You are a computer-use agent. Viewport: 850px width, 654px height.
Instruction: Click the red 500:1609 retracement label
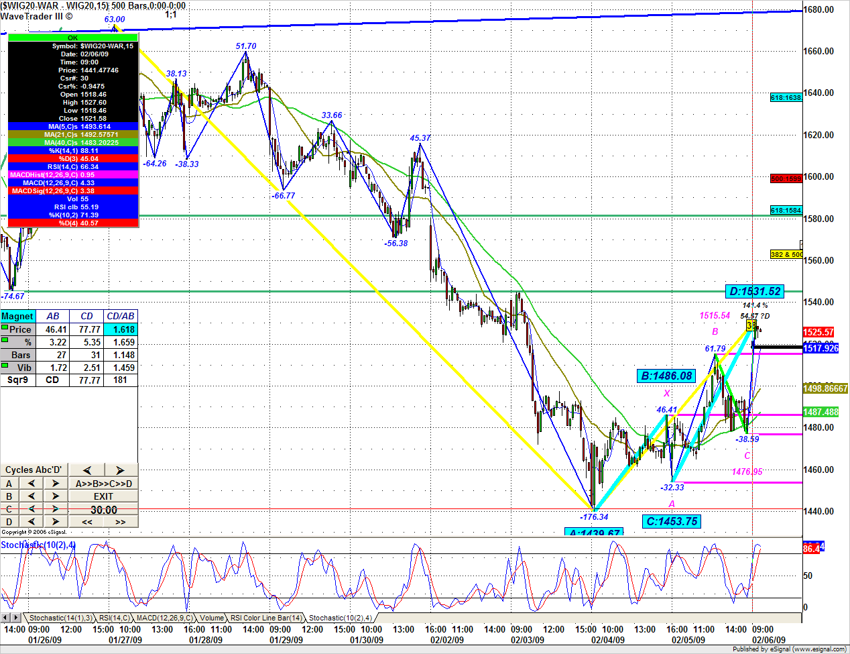click(786, 178)
